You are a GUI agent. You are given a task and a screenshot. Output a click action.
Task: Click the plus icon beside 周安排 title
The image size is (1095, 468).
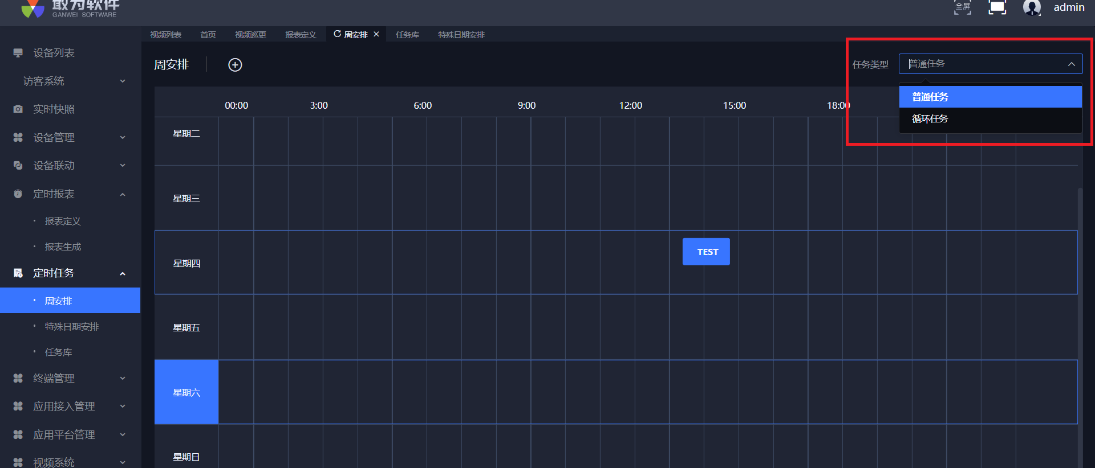point(235,65)
